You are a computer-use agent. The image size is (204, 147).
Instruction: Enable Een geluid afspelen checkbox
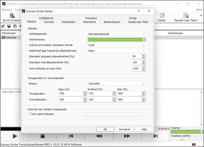[30, 114]
